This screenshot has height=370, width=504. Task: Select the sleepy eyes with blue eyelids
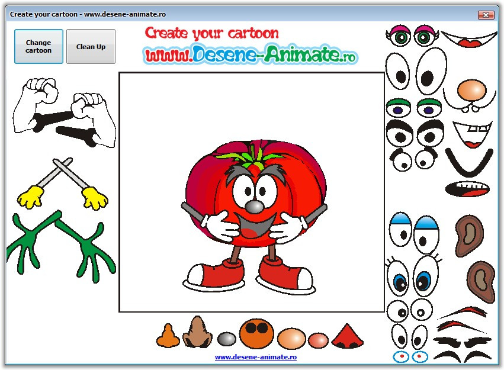click(414, 233)
